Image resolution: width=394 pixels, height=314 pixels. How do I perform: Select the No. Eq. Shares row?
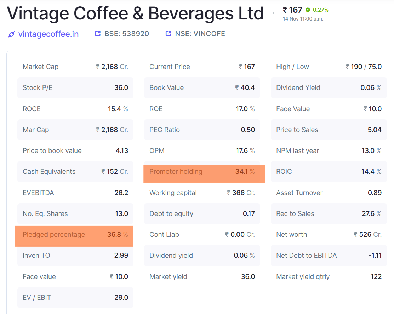tap(75, 213)
